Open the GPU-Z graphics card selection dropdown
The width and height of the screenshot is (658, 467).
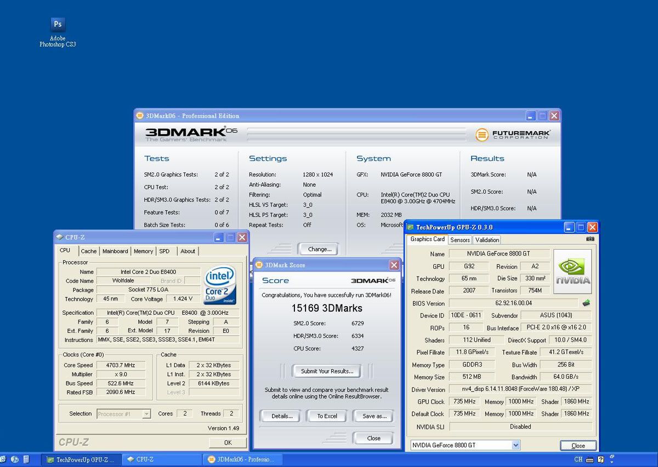coord(515,446)
